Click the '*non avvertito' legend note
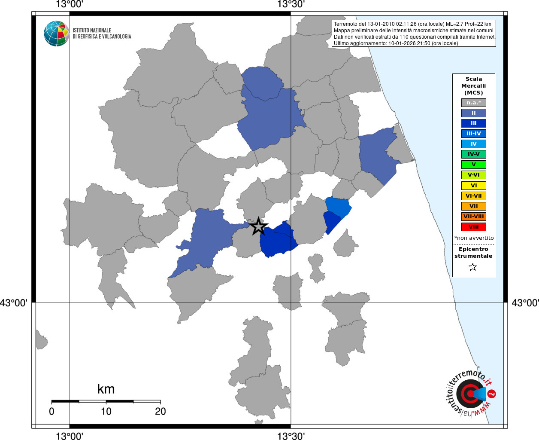The height and width of the screenshot is (440, 539). coord(474,238)
